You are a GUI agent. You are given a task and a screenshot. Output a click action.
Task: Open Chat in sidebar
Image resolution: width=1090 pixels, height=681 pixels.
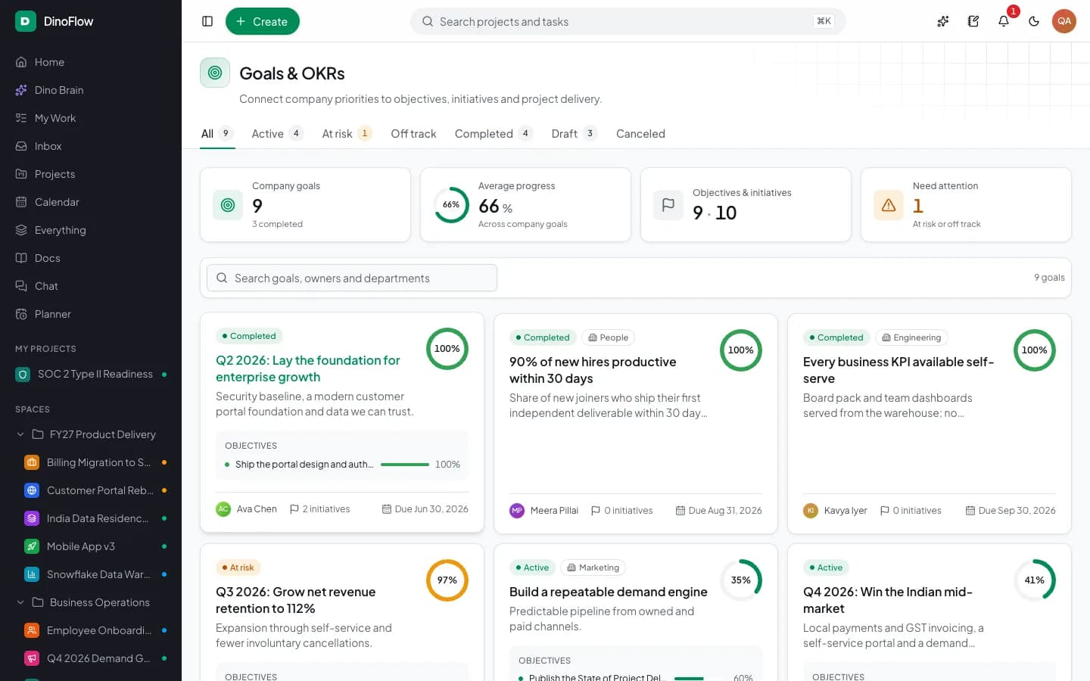[x=91, y=286]
